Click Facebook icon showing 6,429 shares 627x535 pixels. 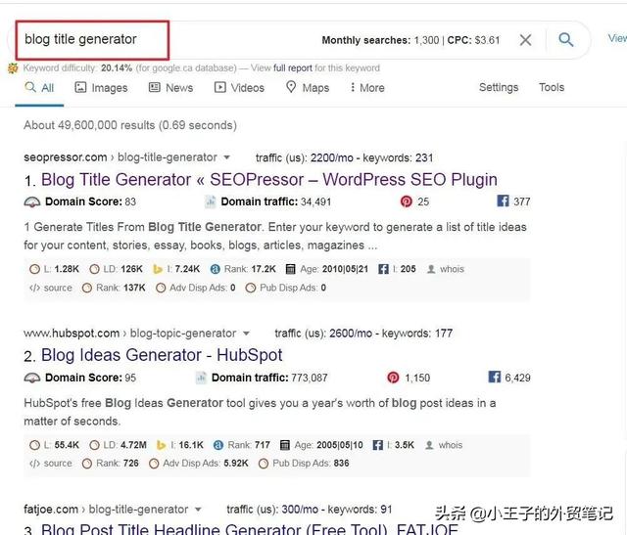pos(494,377)
